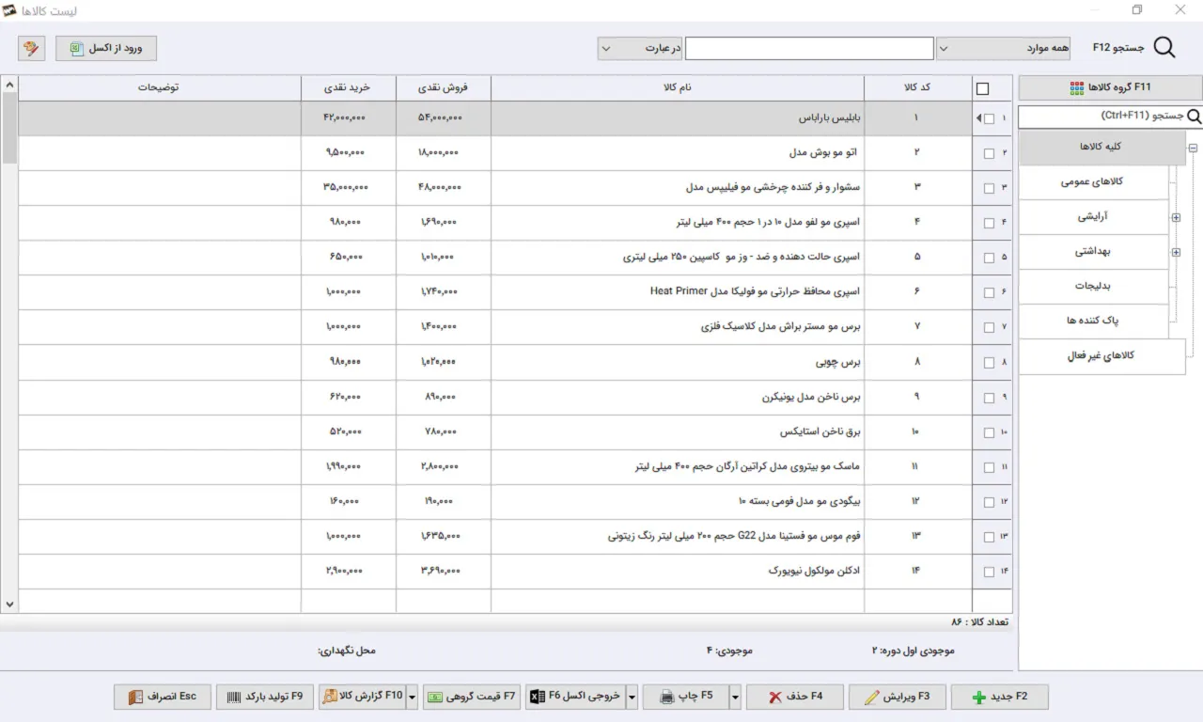Click the F11 گروه کالاها button

[x=1110, y=88]
